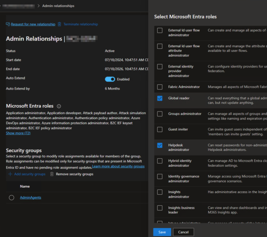Image resolution: width=267 pixels, height=237 pixels.
Task: Click the Request for new relationship icon
Action: coord(8,24)
